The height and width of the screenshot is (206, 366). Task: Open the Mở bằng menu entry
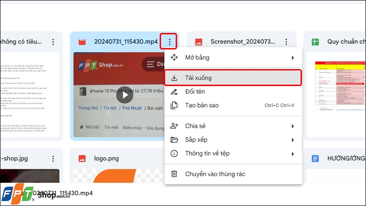tap(233, 58)
